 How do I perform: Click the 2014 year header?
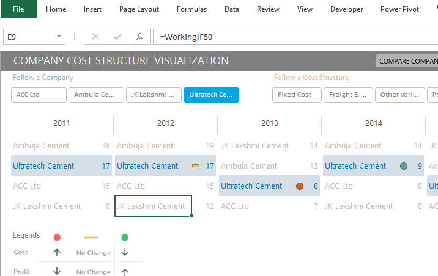[x=374, y=123]
